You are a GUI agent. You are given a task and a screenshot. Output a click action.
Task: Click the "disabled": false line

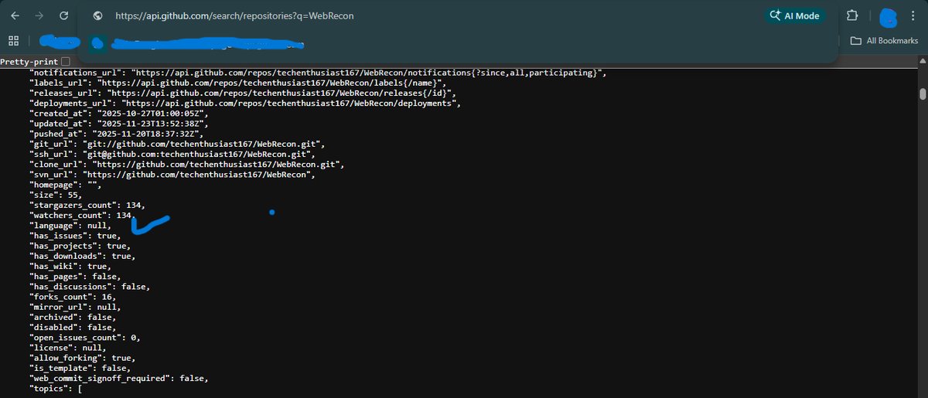click(x=72, y=327)
